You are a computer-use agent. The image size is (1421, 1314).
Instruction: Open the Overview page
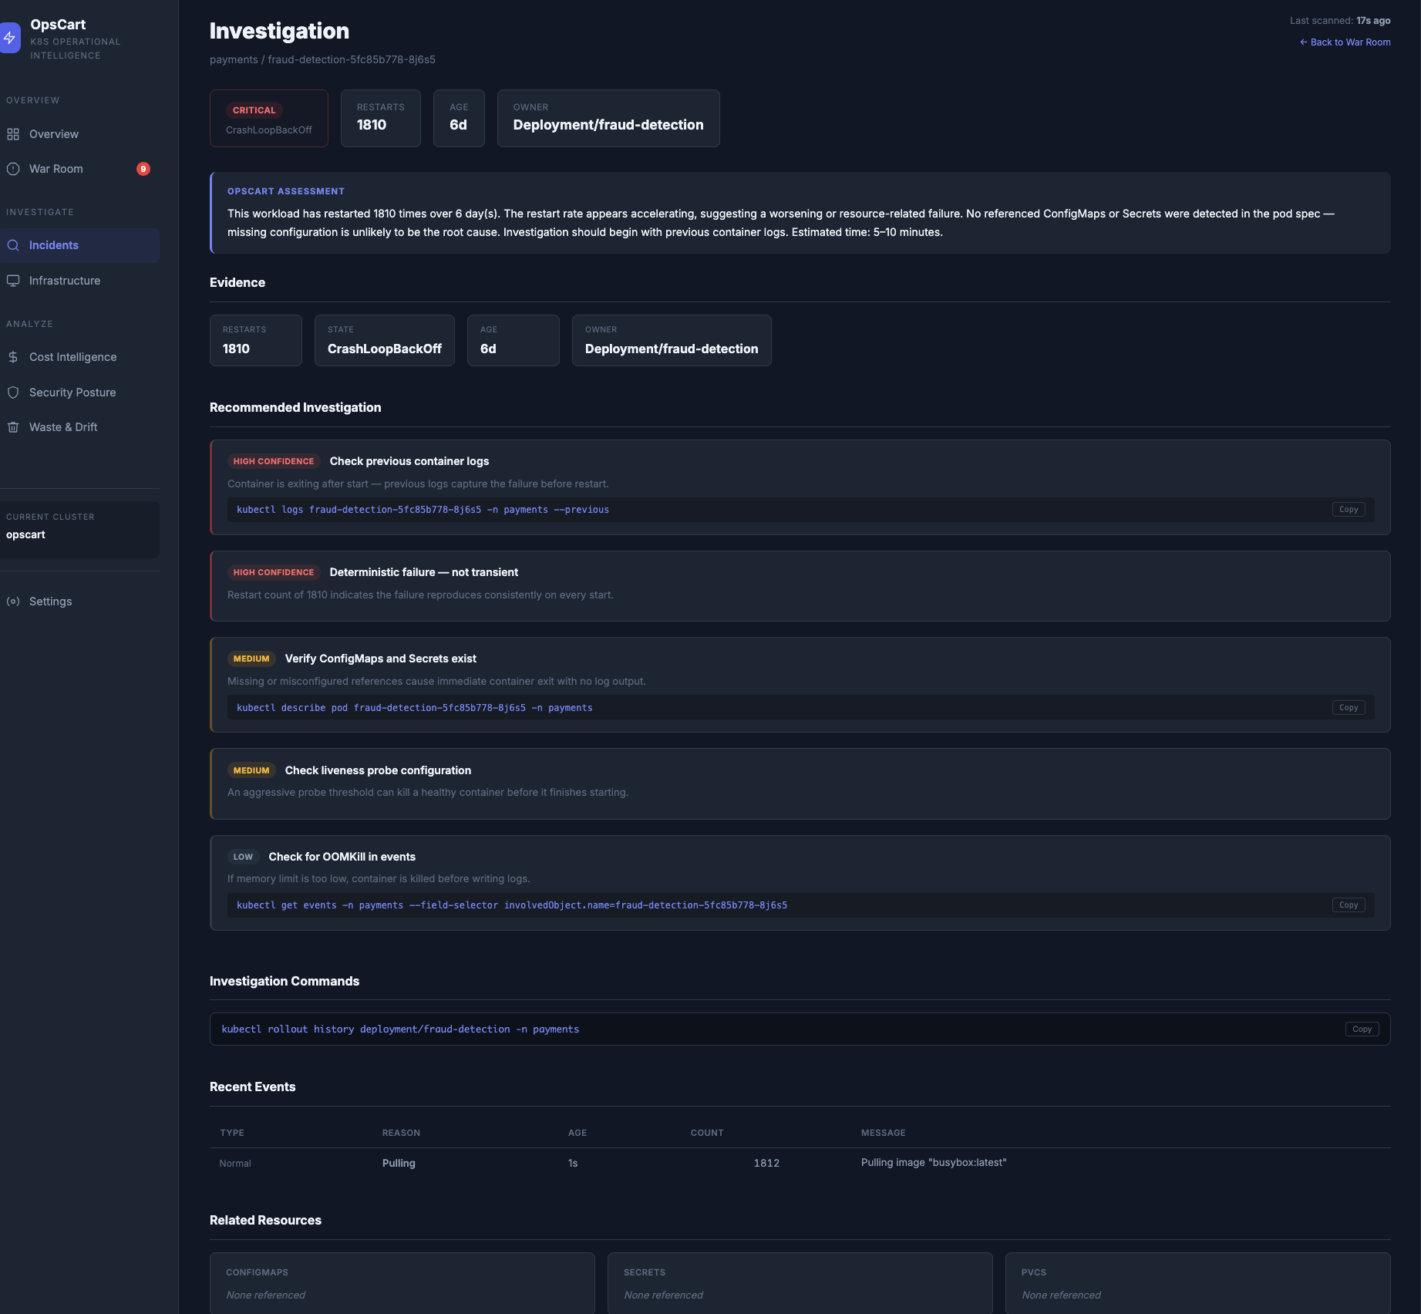tap(80, 134)
